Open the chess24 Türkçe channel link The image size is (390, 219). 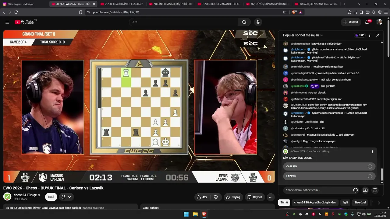coord(25,195)
